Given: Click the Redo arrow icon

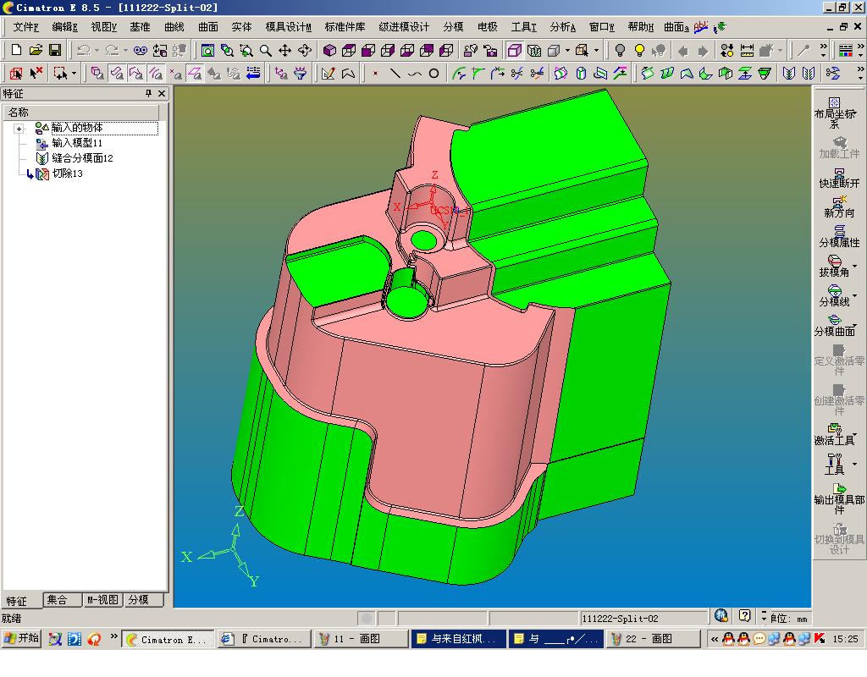Looking at the screenshot, I should coord(113,50).
